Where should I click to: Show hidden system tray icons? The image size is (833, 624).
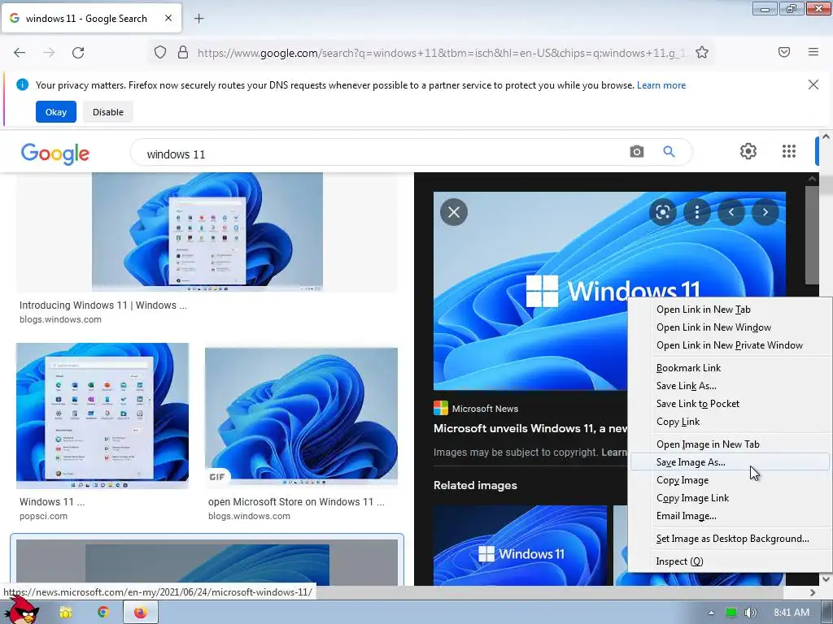coord(711,613)
